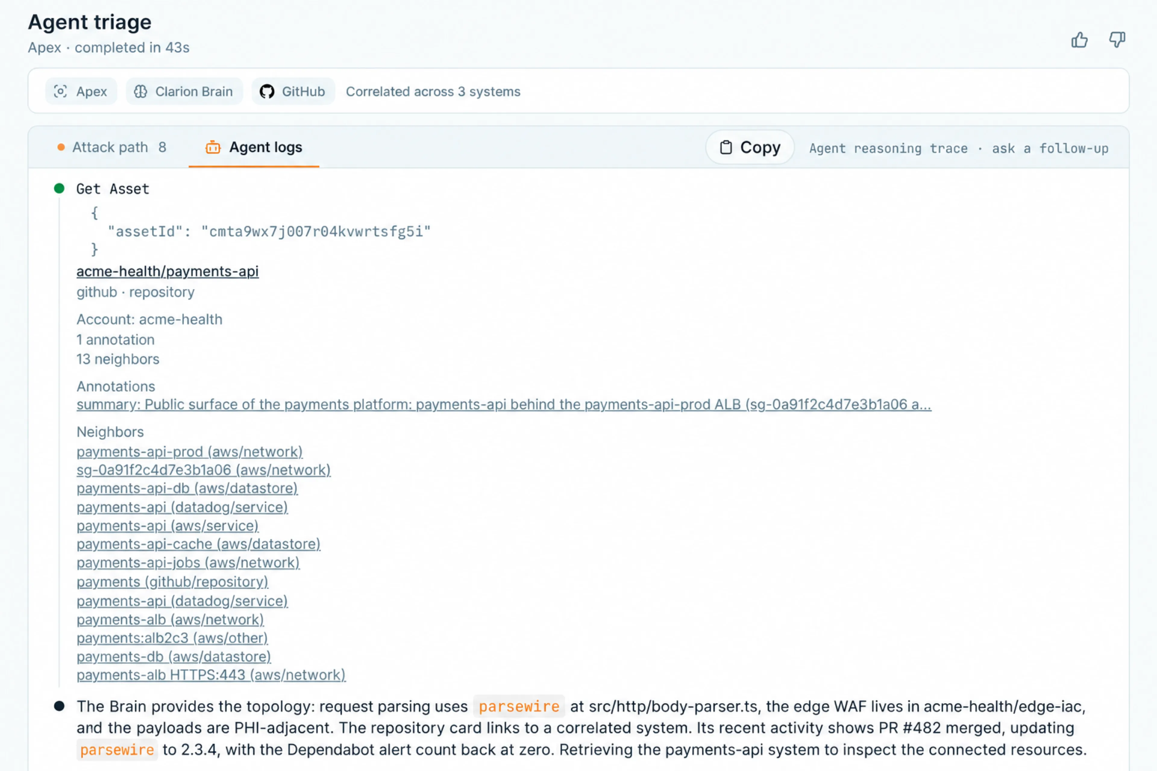Click 'Apex · completed in 43s' subtitle
The width and height of the screenshot is (1157, 771).
click(108, 48)
